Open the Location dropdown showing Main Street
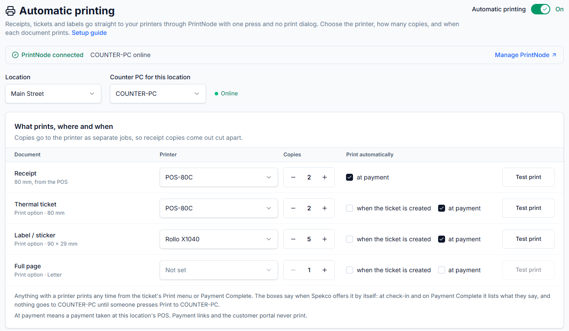Screen dimensions: 569x331 (53, 94)
